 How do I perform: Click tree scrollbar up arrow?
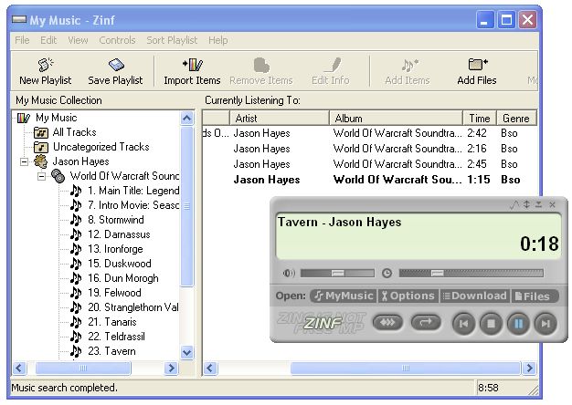187,118
